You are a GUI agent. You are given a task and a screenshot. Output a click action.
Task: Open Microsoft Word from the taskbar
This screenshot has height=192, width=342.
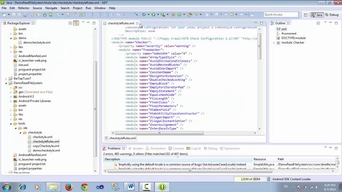point(131,187)
